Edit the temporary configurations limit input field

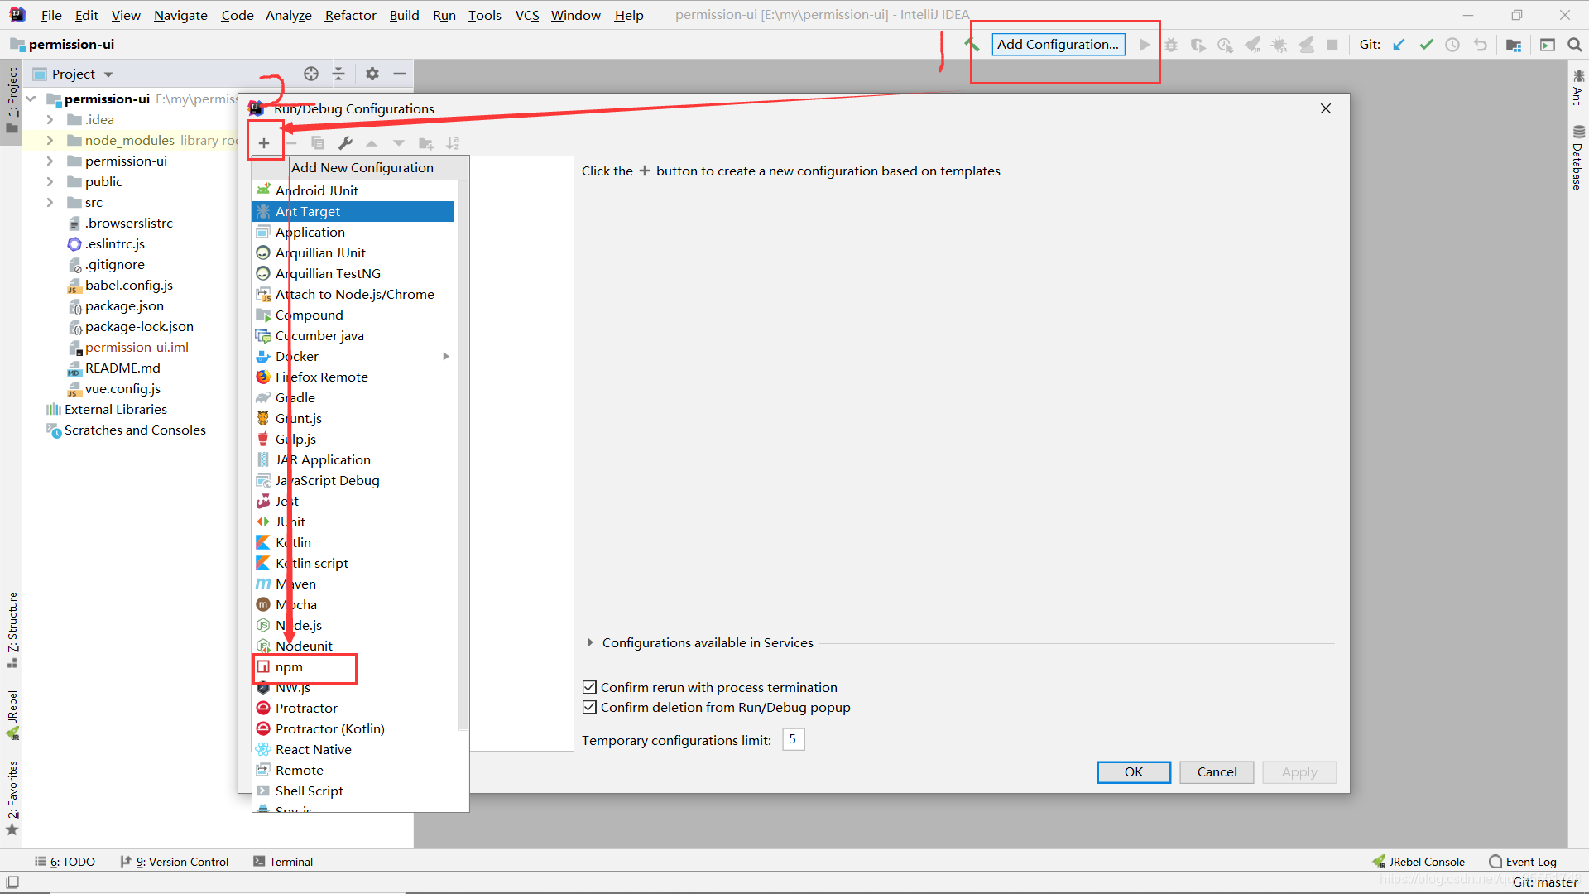click(x=792, y=739)
